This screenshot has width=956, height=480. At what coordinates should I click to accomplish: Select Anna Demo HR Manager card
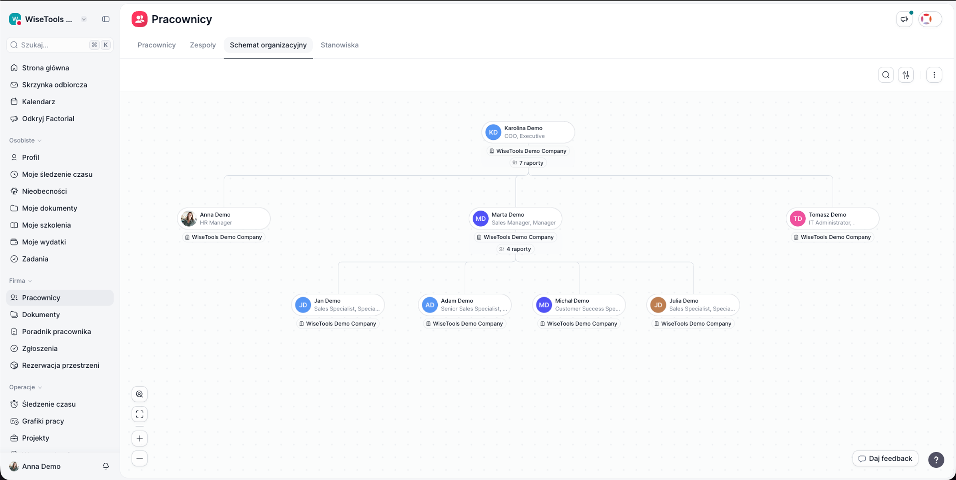[x=224, y=219]
